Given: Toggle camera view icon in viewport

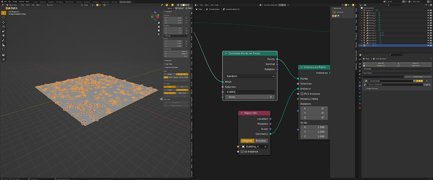Looking at the screenshot, I should click(159, 30).
